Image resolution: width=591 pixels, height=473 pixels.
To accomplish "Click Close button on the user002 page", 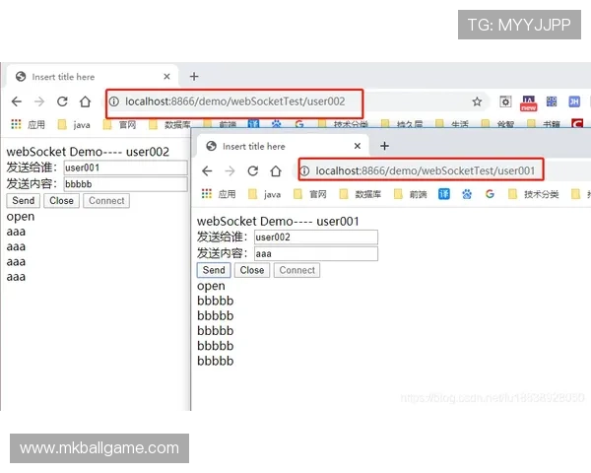I will 61,200.
